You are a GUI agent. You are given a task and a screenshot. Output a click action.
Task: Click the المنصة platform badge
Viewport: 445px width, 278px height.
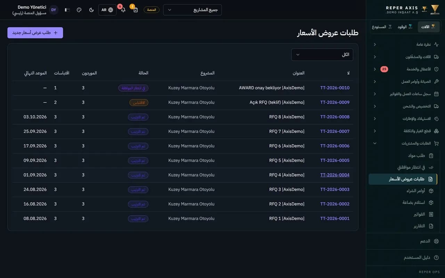coord(152,10)
